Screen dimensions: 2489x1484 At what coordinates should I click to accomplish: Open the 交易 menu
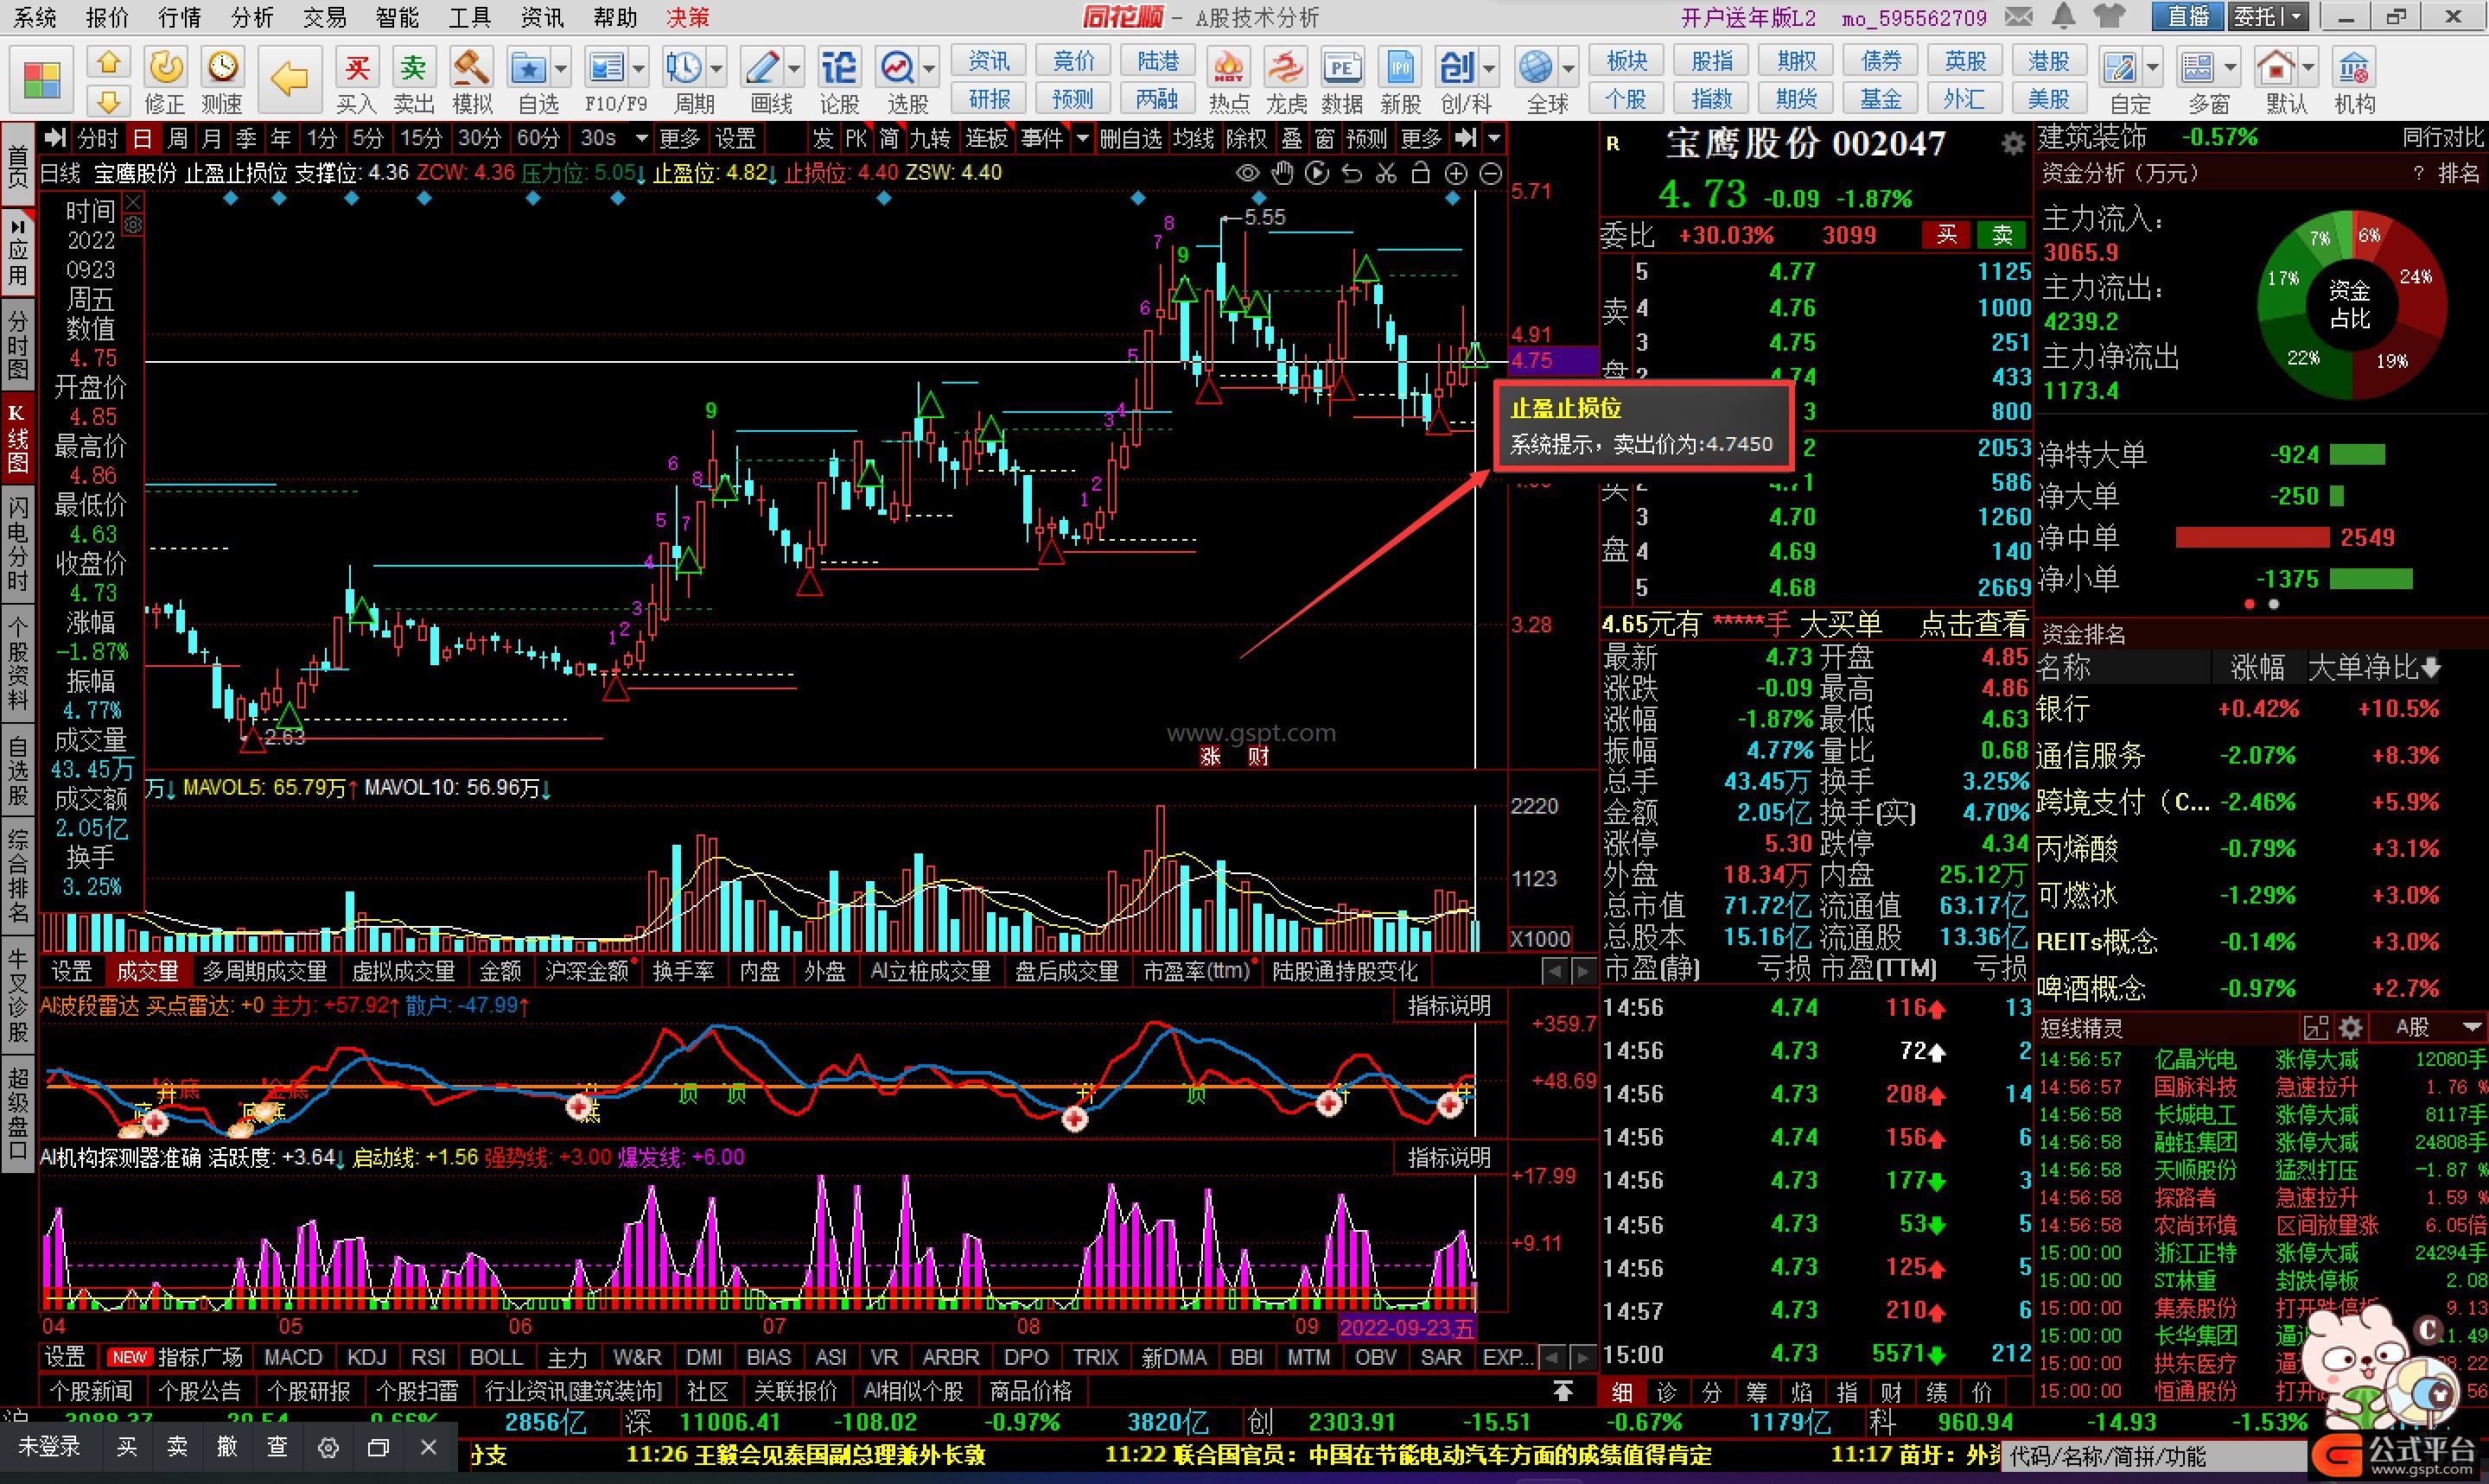click(x=325, y=17)
